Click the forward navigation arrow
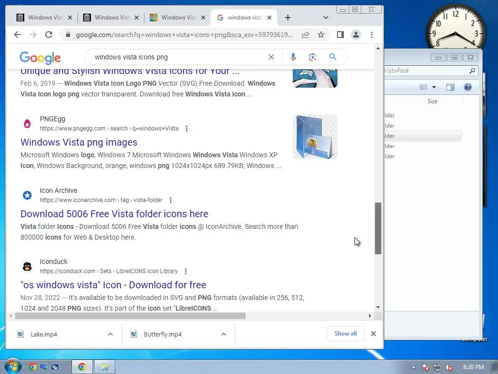 click(x=33, y=35)
